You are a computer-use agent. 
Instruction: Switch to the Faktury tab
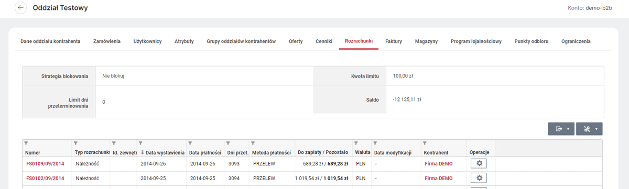tap(393, 41)
